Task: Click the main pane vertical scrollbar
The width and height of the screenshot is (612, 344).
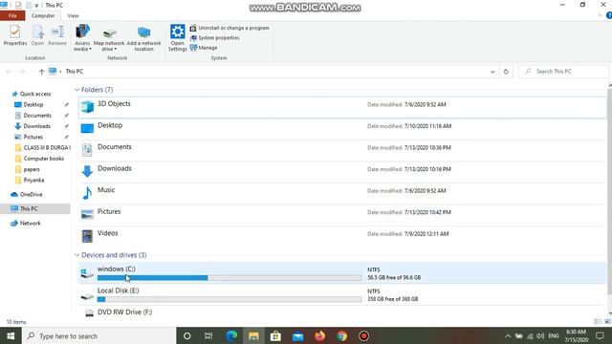Action: coord(609,191)
